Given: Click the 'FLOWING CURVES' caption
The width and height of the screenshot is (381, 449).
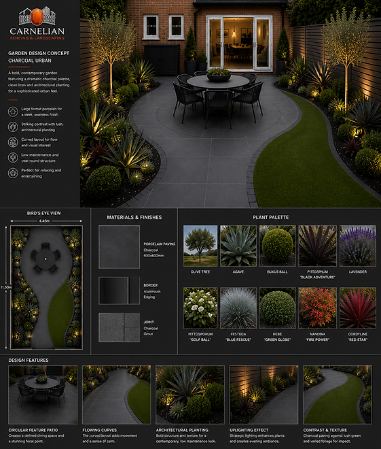Looking at the screenshot, I should 99,430.
